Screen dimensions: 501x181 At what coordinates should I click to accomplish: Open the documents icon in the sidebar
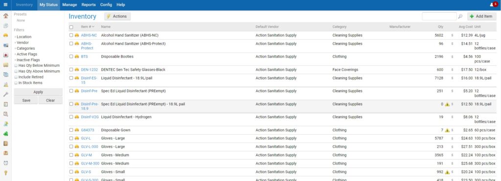5,25
